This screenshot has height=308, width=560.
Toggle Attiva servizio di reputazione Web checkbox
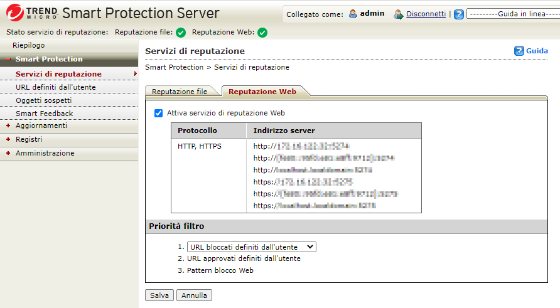click(x=158, y=114)
